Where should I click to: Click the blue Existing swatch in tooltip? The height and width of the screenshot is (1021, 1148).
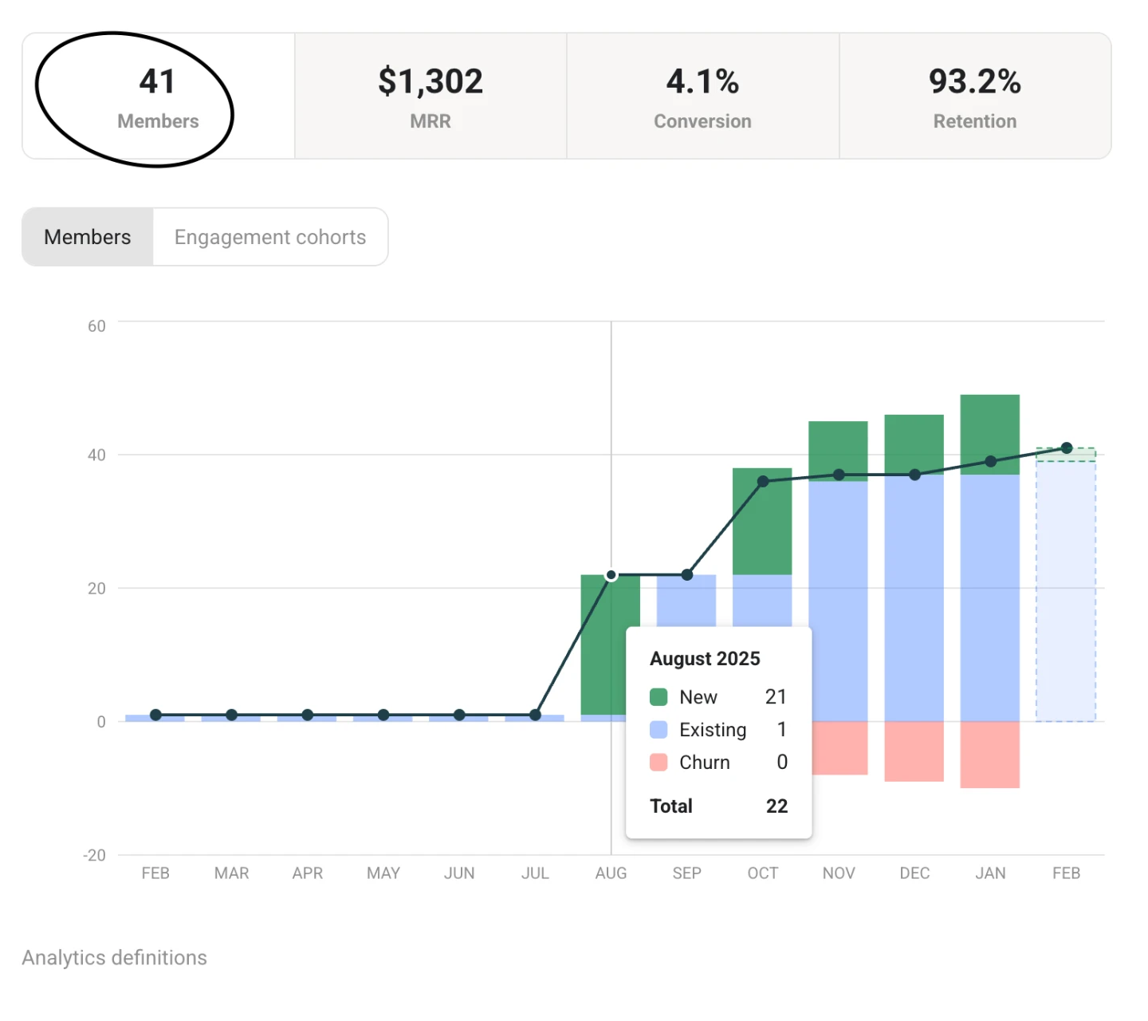[x=659, y=730]
